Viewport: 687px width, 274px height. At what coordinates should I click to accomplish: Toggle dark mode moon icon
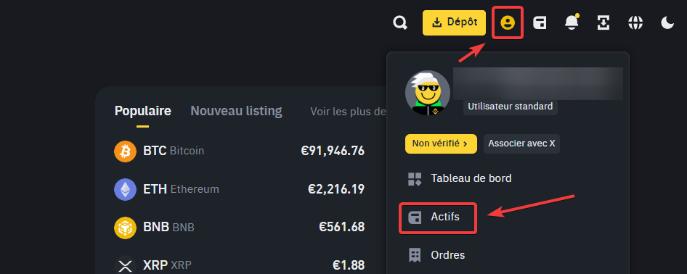667,22
